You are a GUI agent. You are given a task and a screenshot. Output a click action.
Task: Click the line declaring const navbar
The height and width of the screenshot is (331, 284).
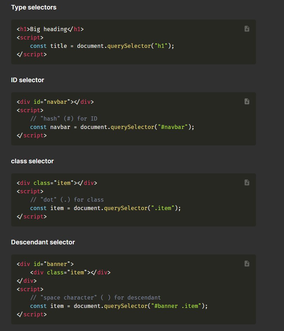(112, 127)
